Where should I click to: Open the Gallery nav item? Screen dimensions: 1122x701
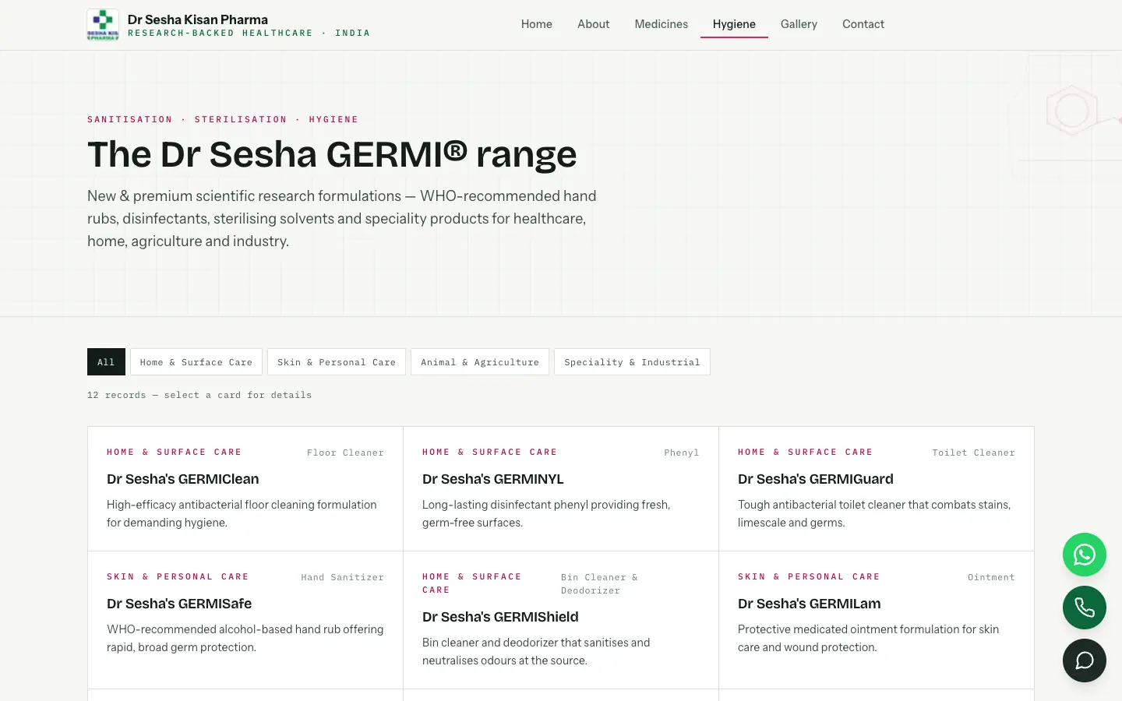tap(799, 24)
